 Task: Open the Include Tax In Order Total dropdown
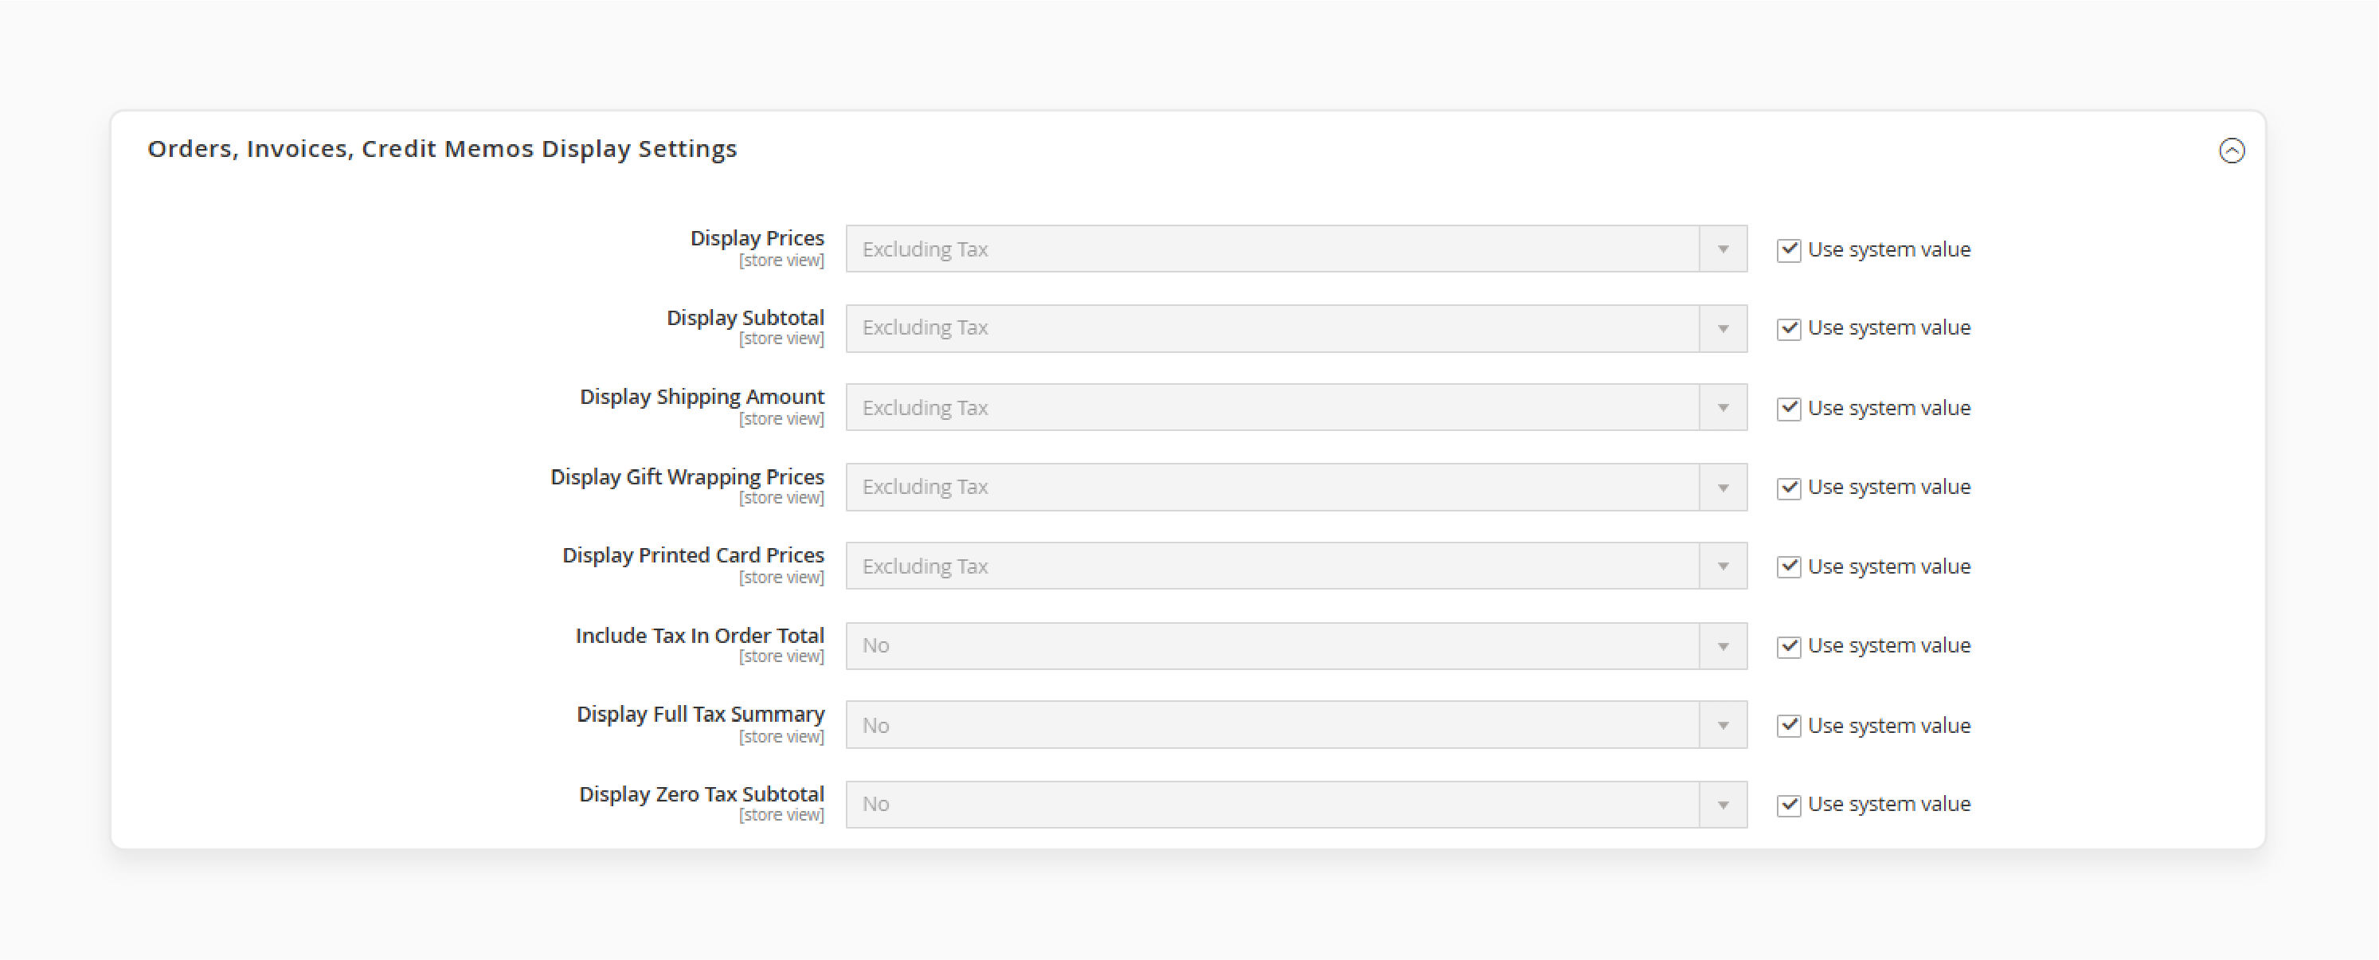tap(1296, 646)
